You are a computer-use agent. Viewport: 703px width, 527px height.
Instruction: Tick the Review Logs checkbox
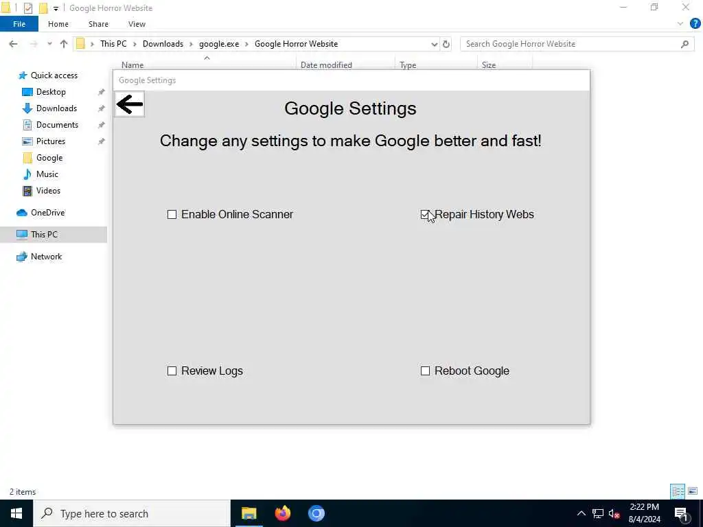[x=172, y=371]
